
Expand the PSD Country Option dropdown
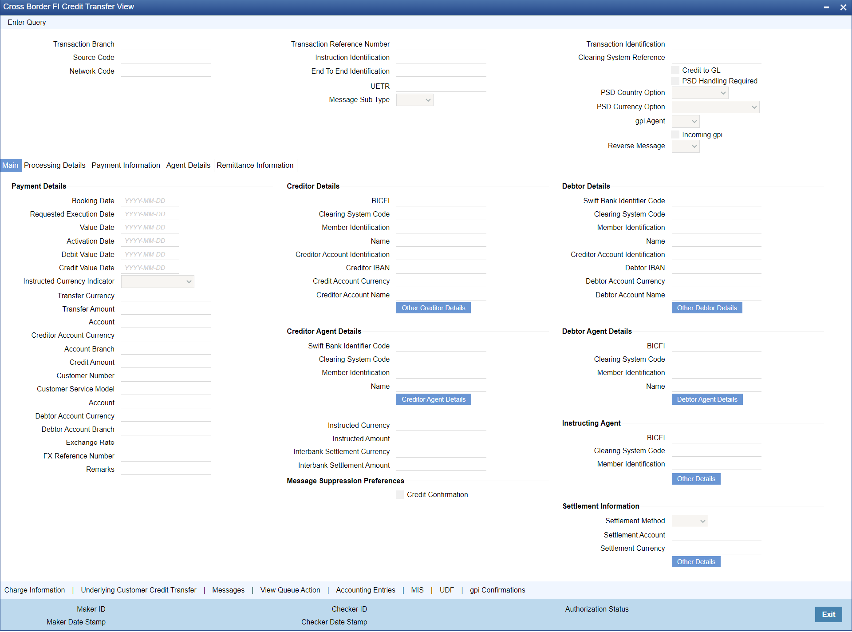[x=700, y=93]
